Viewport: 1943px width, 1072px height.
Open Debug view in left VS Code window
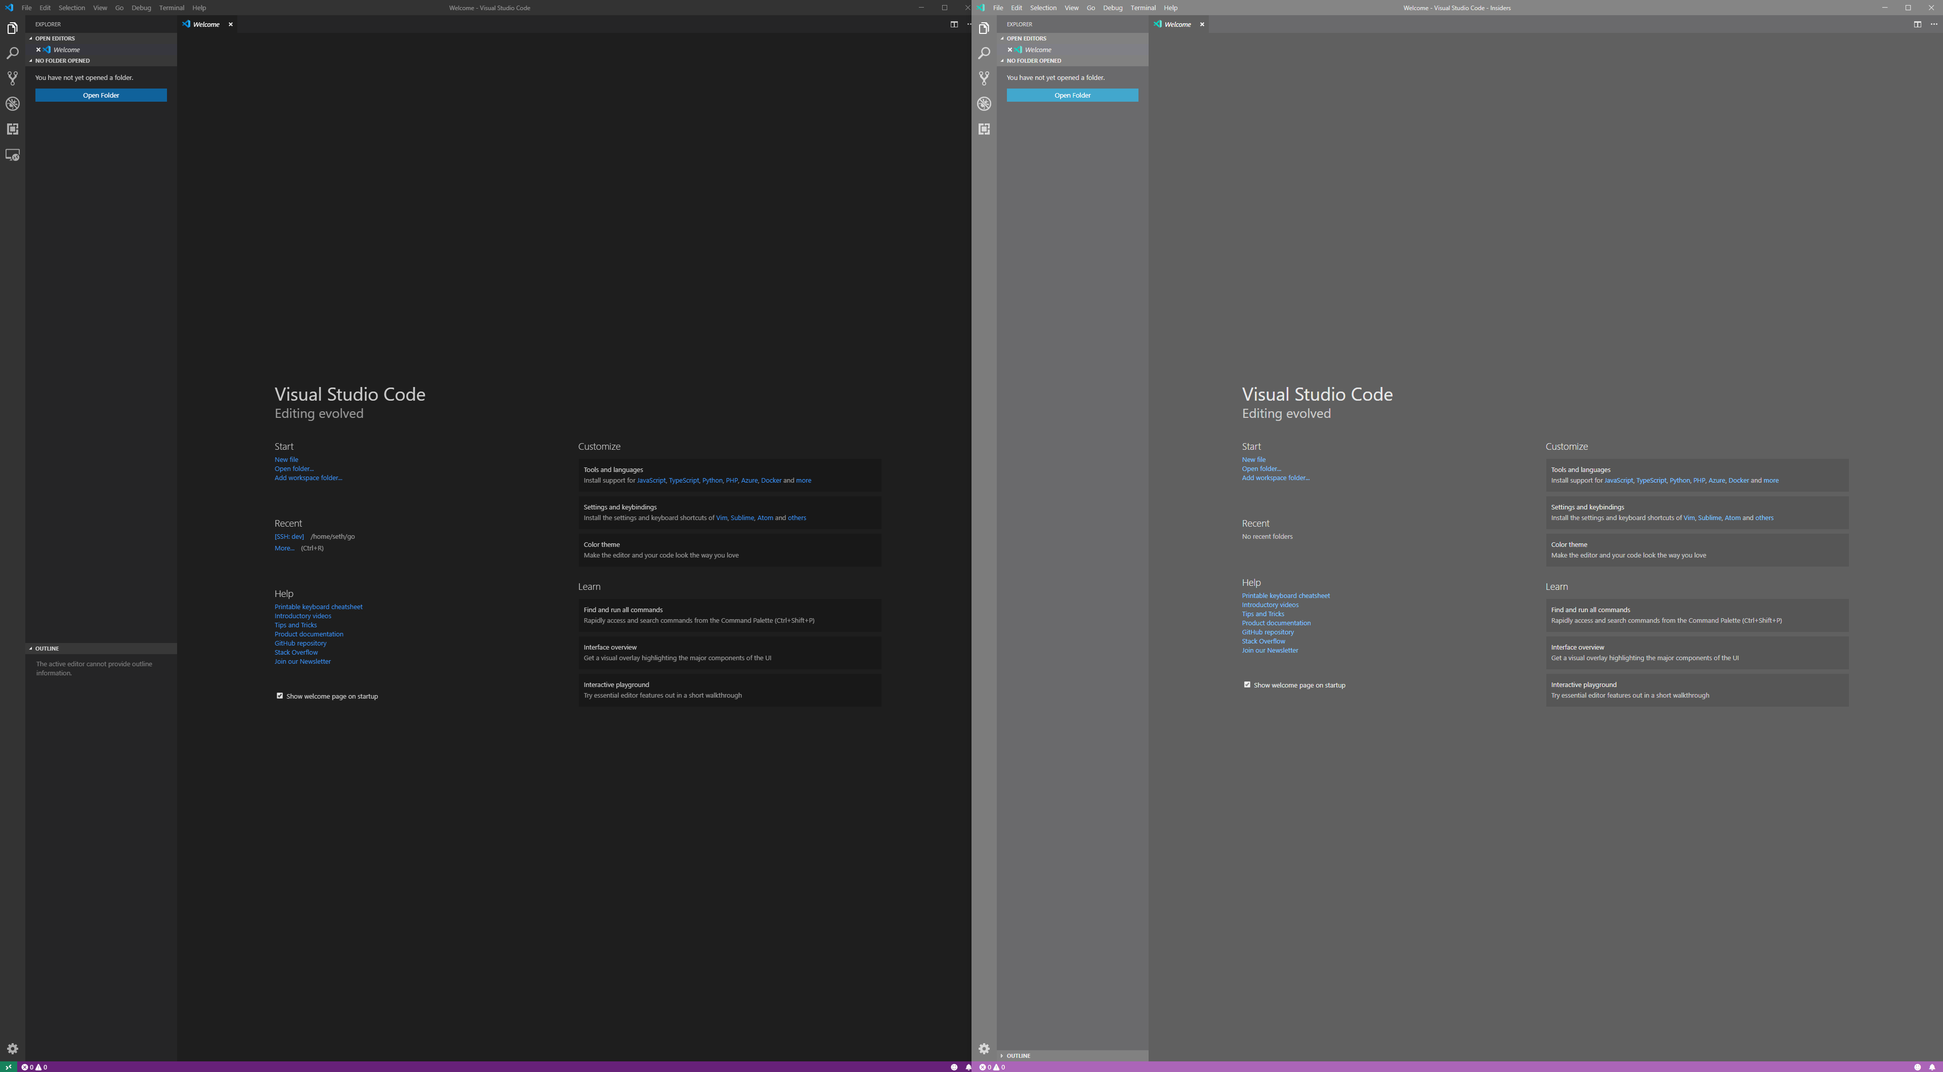click(12, 104)
